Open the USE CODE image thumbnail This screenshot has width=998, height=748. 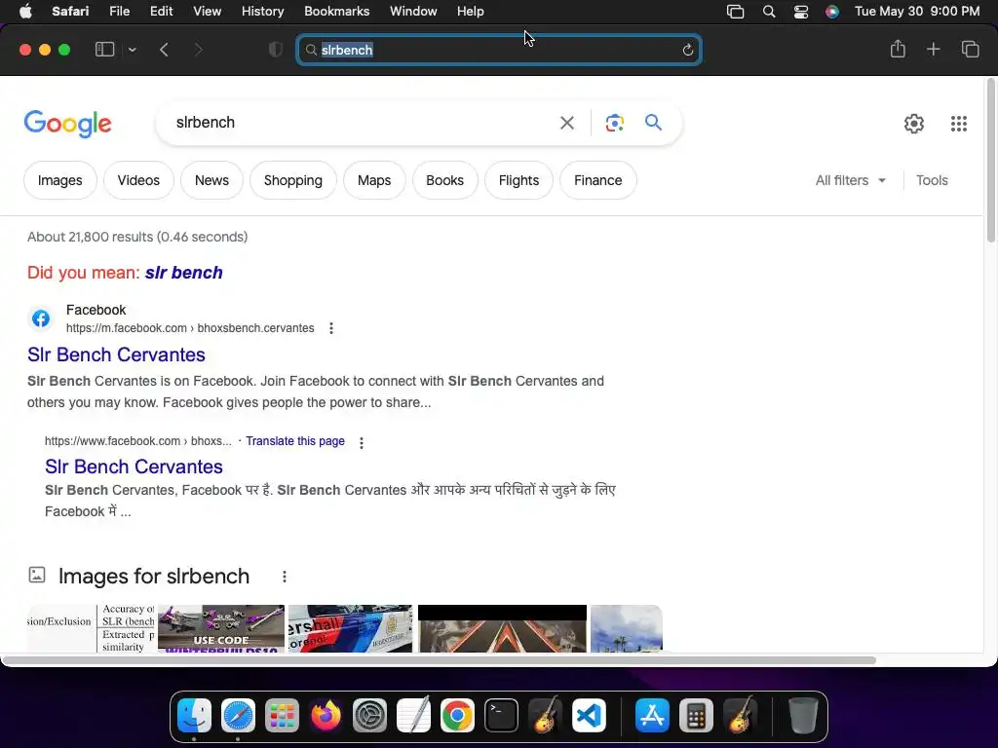(x=221, y=628)
